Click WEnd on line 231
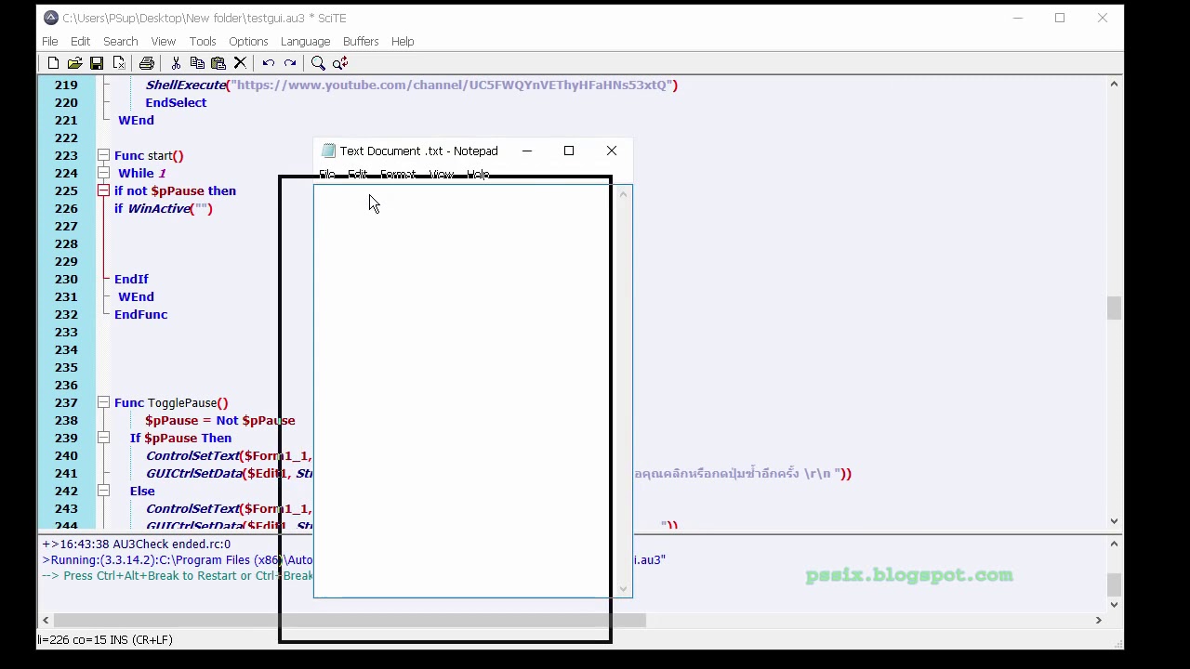 (136, 296)
